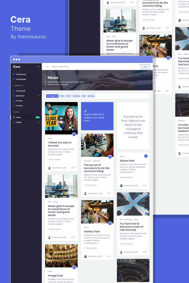Open the 'Image Post' title

coord(55,276)
